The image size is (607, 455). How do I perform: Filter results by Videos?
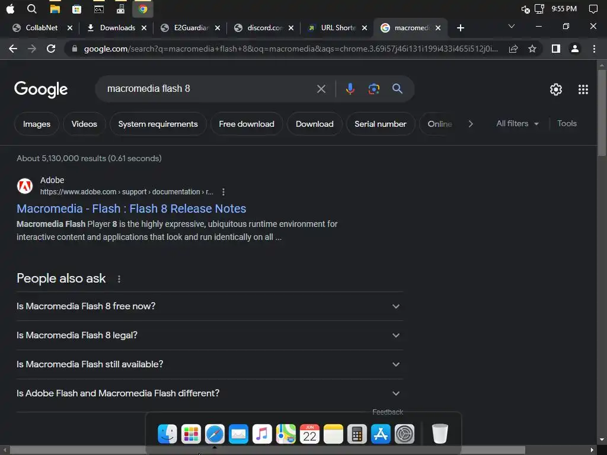pos(84,124)
